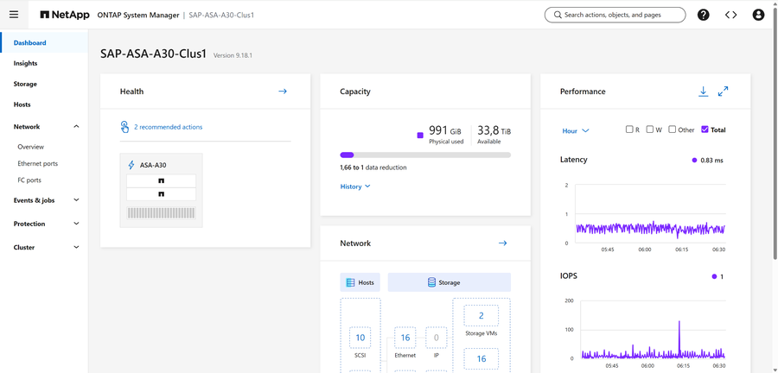Open 2 recommended actions link
Viewport: 778px width, 373px height.
[169, 127]
